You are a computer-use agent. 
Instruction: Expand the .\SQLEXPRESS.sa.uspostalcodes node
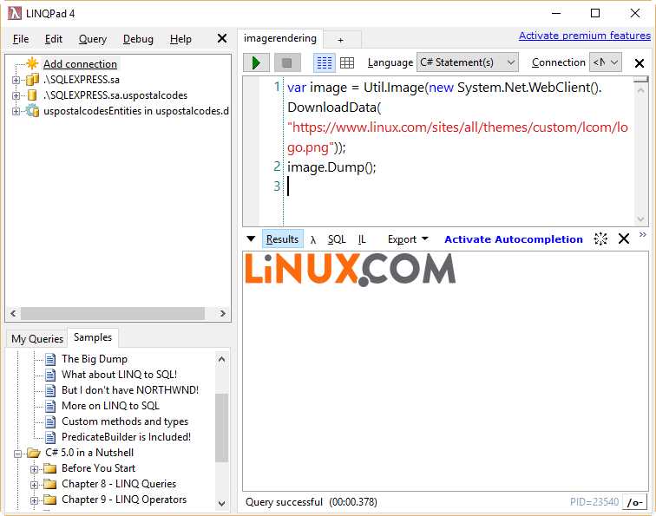[16, 95]
